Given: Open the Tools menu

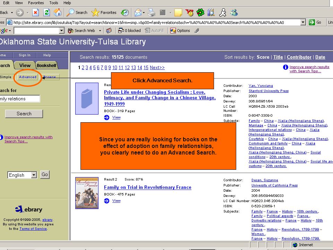Looking at the screenshot, I should 54,3.
